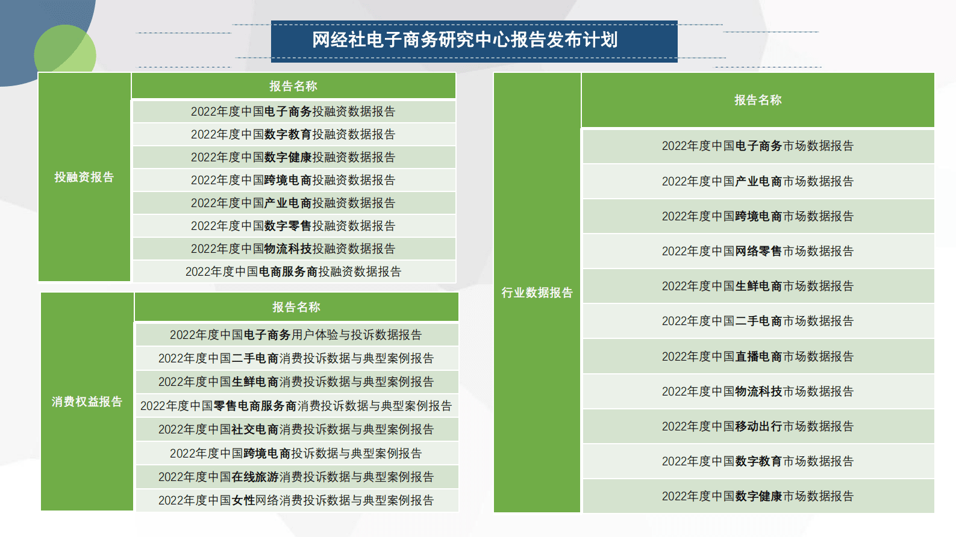Select row 2022年度中国物流科技市场数据报告

(x=758, y=391)
